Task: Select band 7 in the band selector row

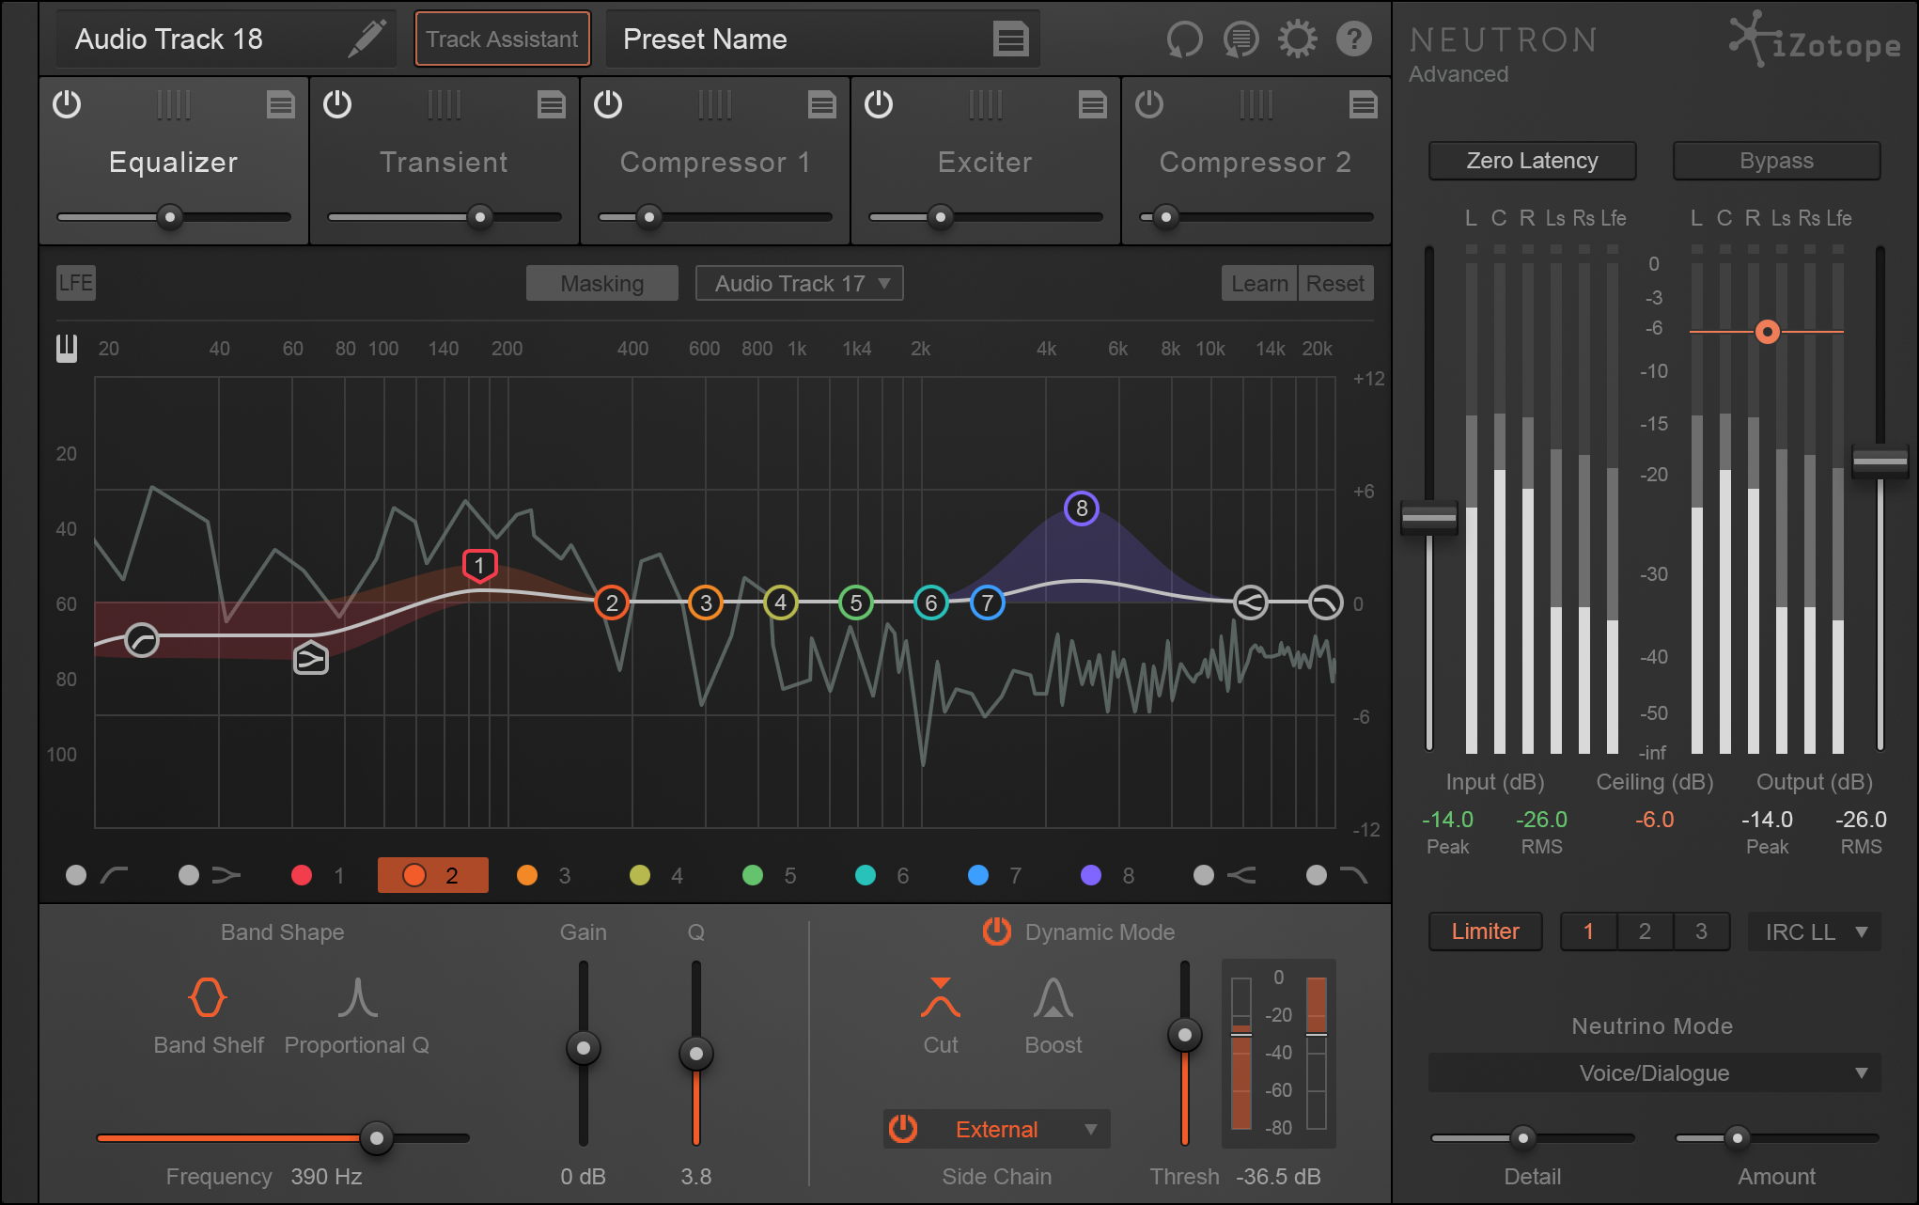Action: point(995,875)
